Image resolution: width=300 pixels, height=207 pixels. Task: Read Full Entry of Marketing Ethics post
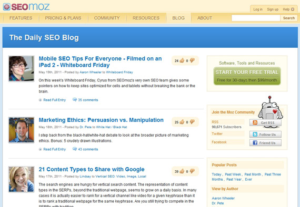[54, 149]
